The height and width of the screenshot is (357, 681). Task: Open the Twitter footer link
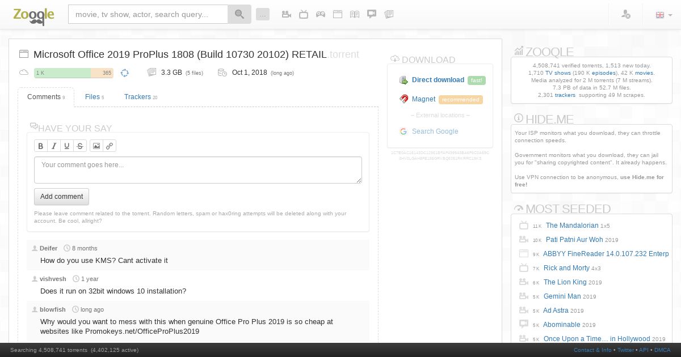click(x=625, y=350)
